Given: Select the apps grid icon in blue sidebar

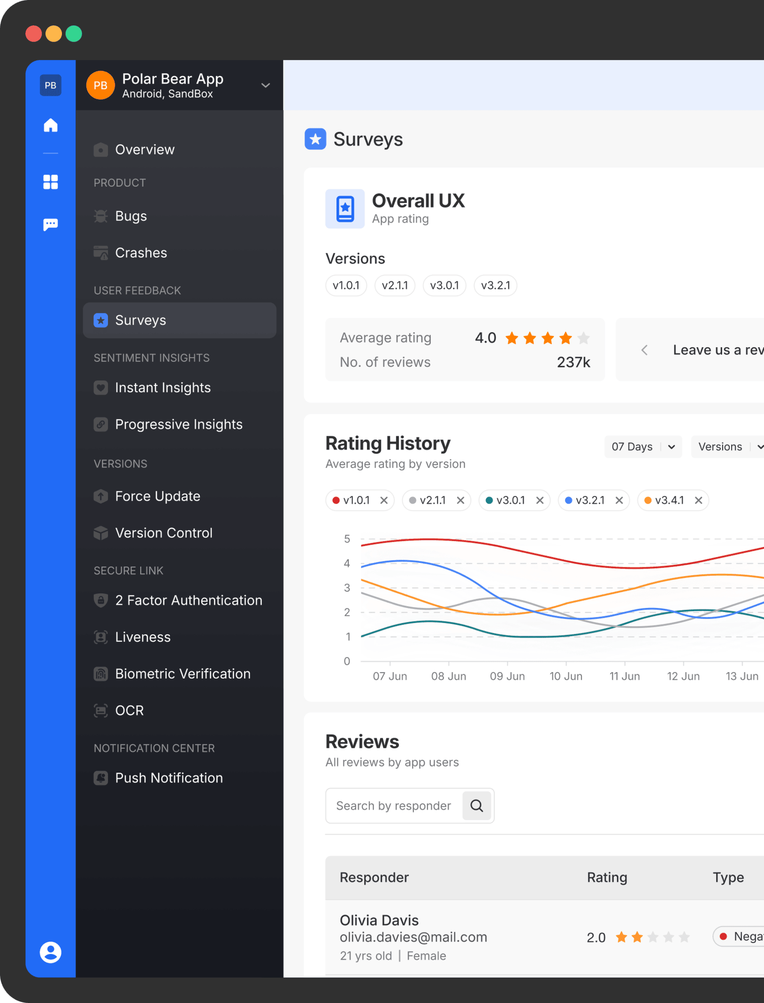Looking at the screenshot, I should (x=50, y=182).
